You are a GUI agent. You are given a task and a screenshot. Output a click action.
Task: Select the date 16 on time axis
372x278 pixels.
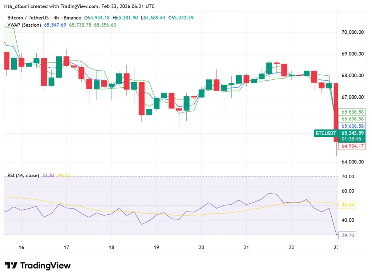click(x=21, y=247)
